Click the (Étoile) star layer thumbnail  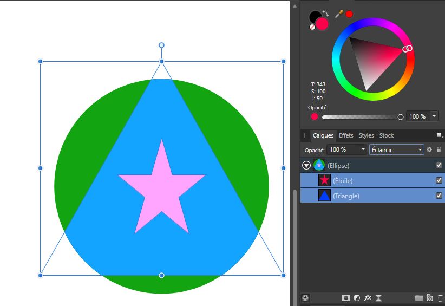pyautogui.click(x=324, y=180)
